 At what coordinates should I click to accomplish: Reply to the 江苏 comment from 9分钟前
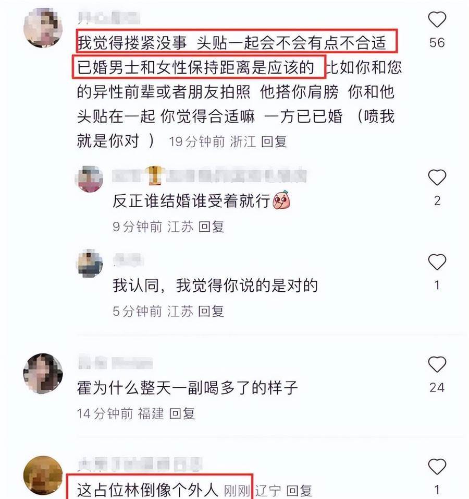pos(211,227)
